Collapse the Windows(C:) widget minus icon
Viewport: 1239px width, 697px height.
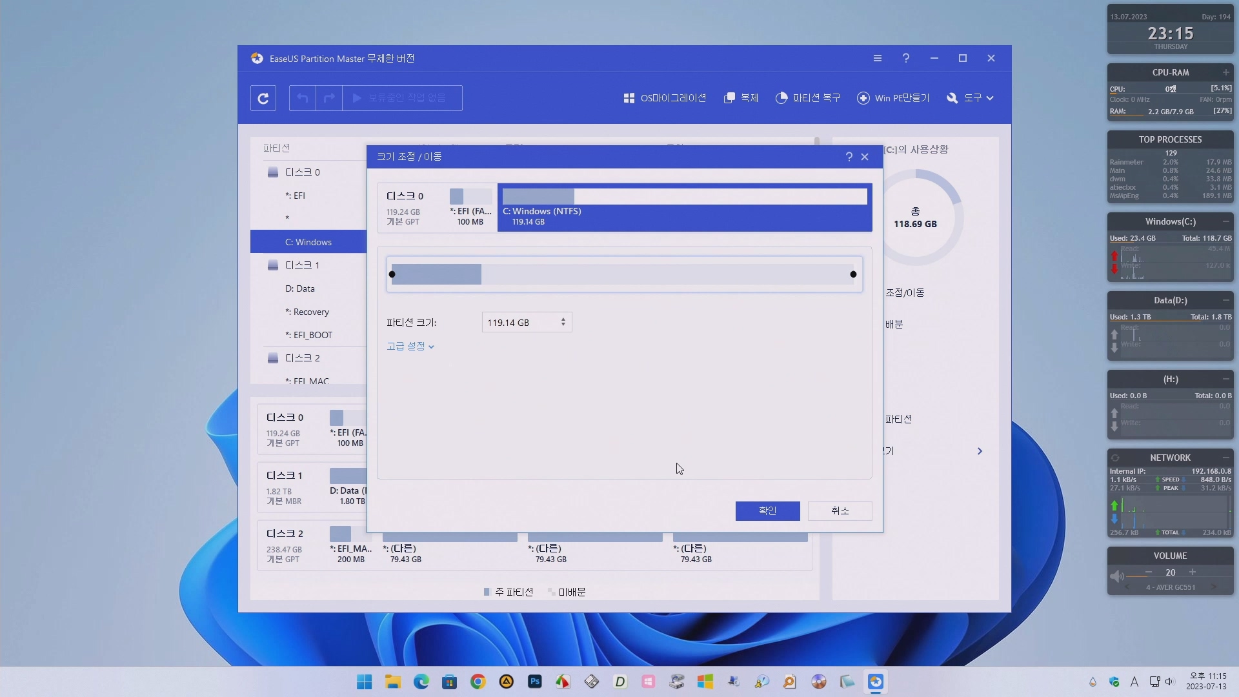1225,221
